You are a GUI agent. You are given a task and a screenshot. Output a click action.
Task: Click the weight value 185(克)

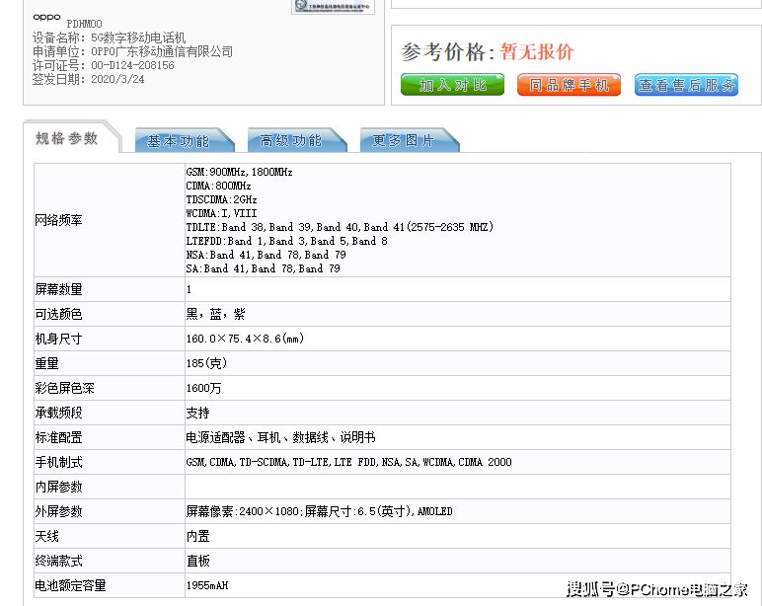point(206,363)
